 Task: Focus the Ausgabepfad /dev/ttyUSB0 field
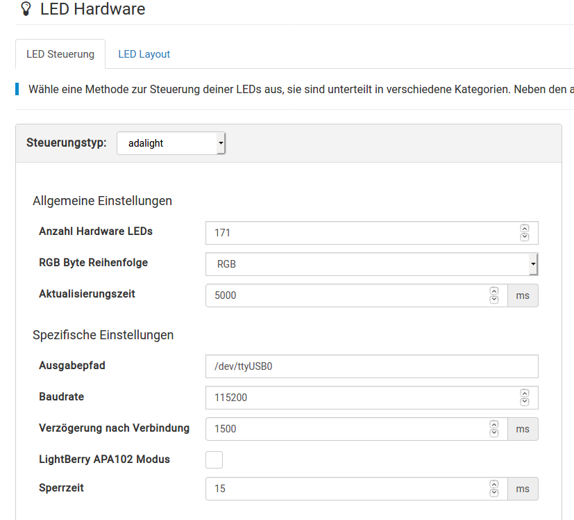(x=371, y=366)
